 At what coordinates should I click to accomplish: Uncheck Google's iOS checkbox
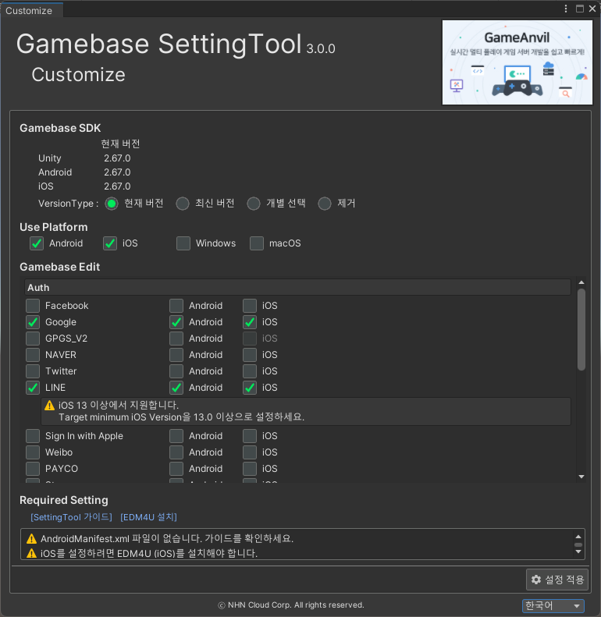(x=250, y=322)
